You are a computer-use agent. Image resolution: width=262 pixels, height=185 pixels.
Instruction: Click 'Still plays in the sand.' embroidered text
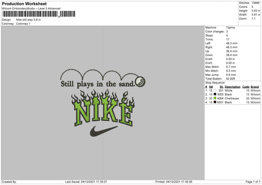97,84
